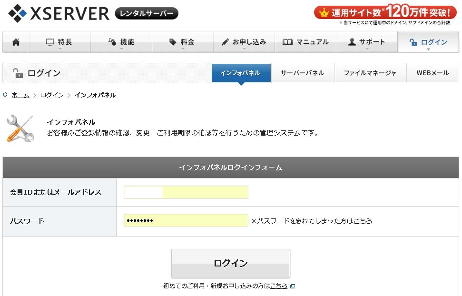Follow the ホーム breadcrumb link
The image size is (462, 296).
[x=20, y=95]
